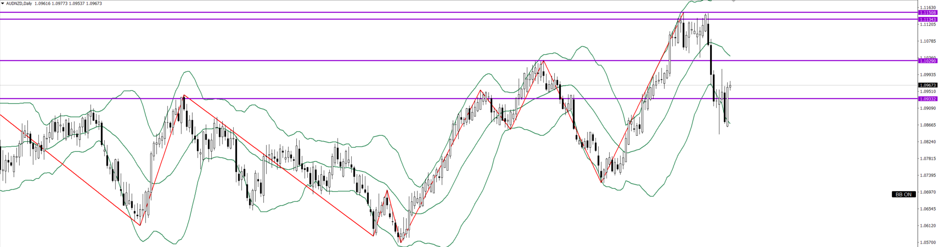Click the 1.06970 value on price axis
Screen dimensions: 939x247
click(x=927, y=192)
